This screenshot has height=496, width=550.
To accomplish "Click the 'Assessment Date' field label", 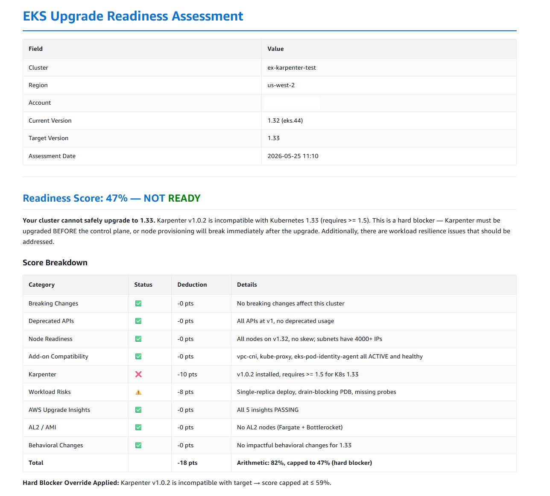I will click(52, 156).
